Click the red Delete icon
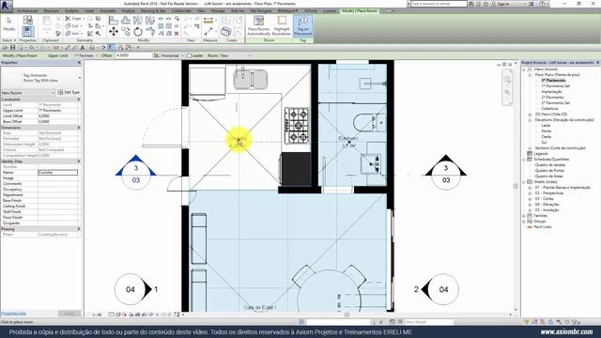The width and height of the screenshot is (601, 338). pos(177,34)
